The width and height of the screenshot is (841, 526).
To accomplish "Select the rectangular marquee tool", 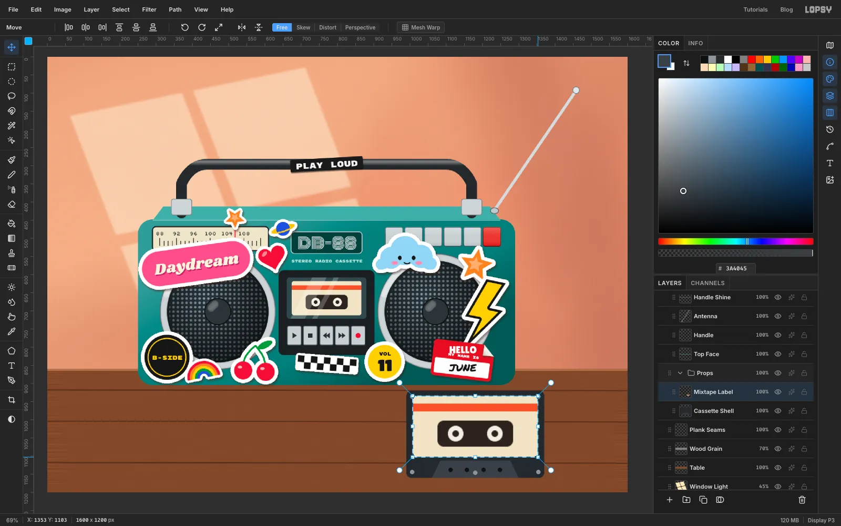I will tap(12, 67).
